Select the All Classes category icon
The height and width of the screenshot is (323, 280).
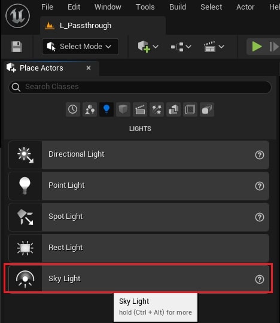207,109
